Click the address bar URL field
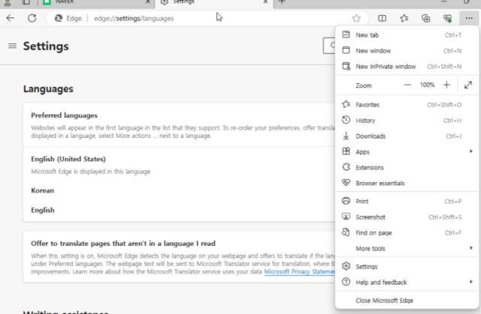 tap(199, 18)
